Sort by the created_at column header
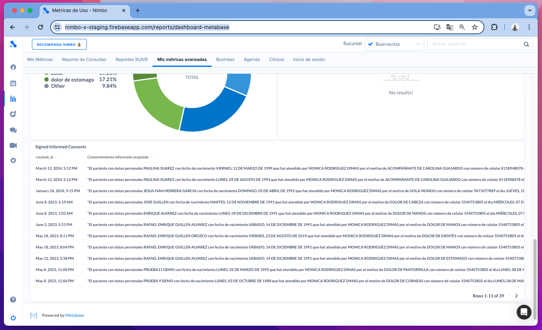542x330 pixels. 46,157
